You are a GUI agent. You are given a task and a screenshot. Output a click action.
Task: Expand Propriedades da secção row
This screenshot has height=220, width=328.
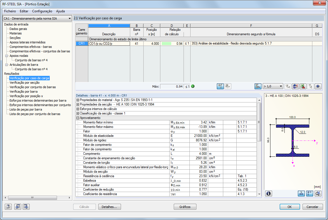point(78,105)
